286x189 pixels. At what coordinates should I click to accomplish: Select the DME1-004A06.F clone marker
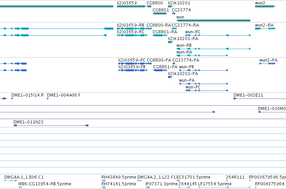tap(48, 99)
